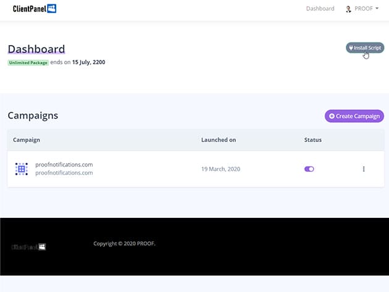Open the Dashboard link in top navigation
Viewport: 389px width, 292px height.
pyautogui.click(x=320, y=9)
